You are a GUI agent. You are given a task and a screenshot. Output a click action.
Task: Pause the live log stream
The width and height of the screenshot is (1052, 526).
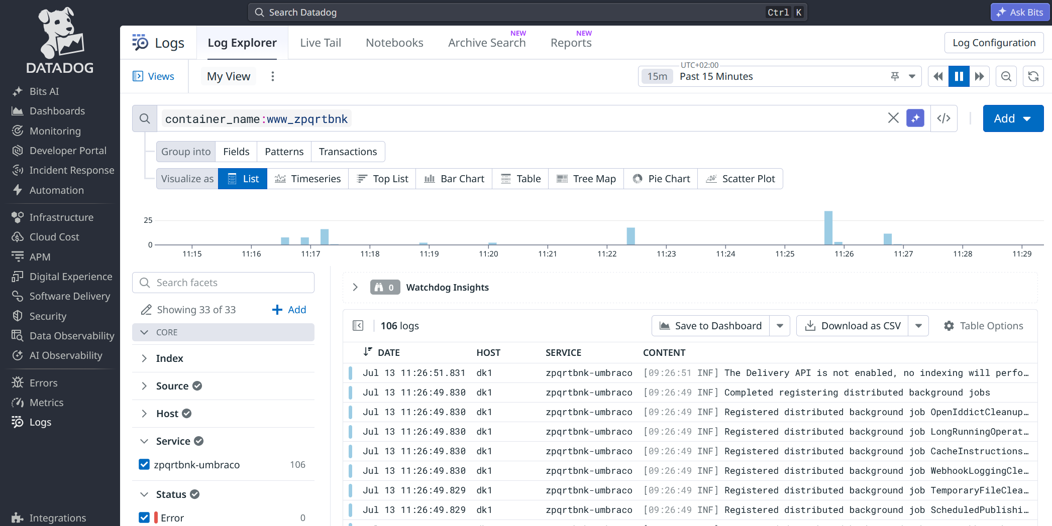coord(959,76)
